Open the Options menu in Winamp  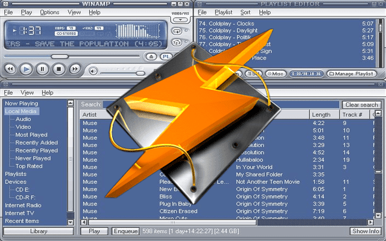[49, 12]
